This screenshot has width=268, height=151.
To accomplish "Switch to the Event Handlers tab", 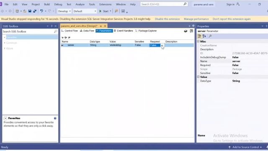I will (123, 31).
